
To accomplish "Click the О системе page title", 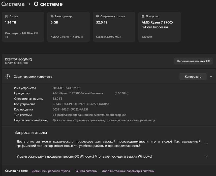I will (48, 4).
